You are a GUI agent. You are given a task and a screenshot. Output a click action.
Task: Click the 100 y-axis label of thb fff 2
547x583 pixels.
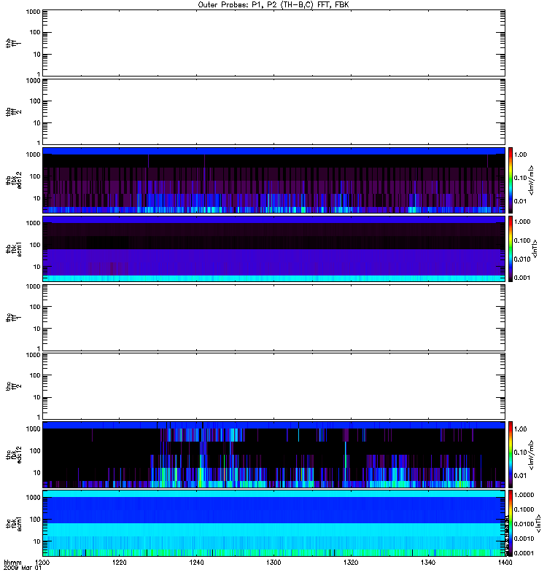tap(35, 101)
